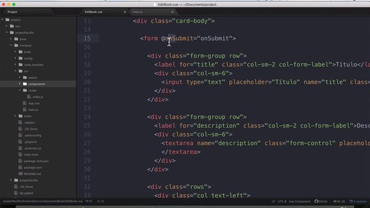Click the assets folder icon
The width and height of the screenshot is (370, 208).
(x=25, y=77)
